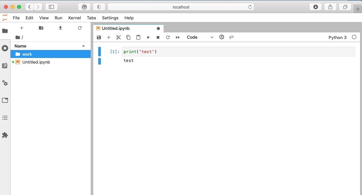Open Running Terminals and Kernels sidebar
Image resolution: width=362 pixels, height=195 pixels.
point(5,48)
